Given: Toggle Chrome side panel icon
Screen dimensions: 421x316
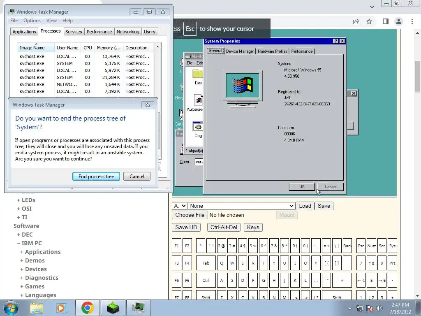Looking at the screenshot, I should click(x=385, y=21).
